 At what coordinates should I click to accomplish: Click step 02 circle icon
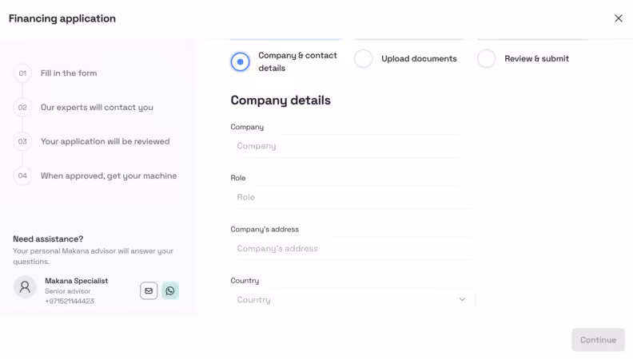pyautogui.click(x=22, y=108)
